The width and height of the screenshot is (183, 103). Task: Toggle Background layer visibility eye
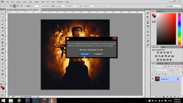[152, 79]
